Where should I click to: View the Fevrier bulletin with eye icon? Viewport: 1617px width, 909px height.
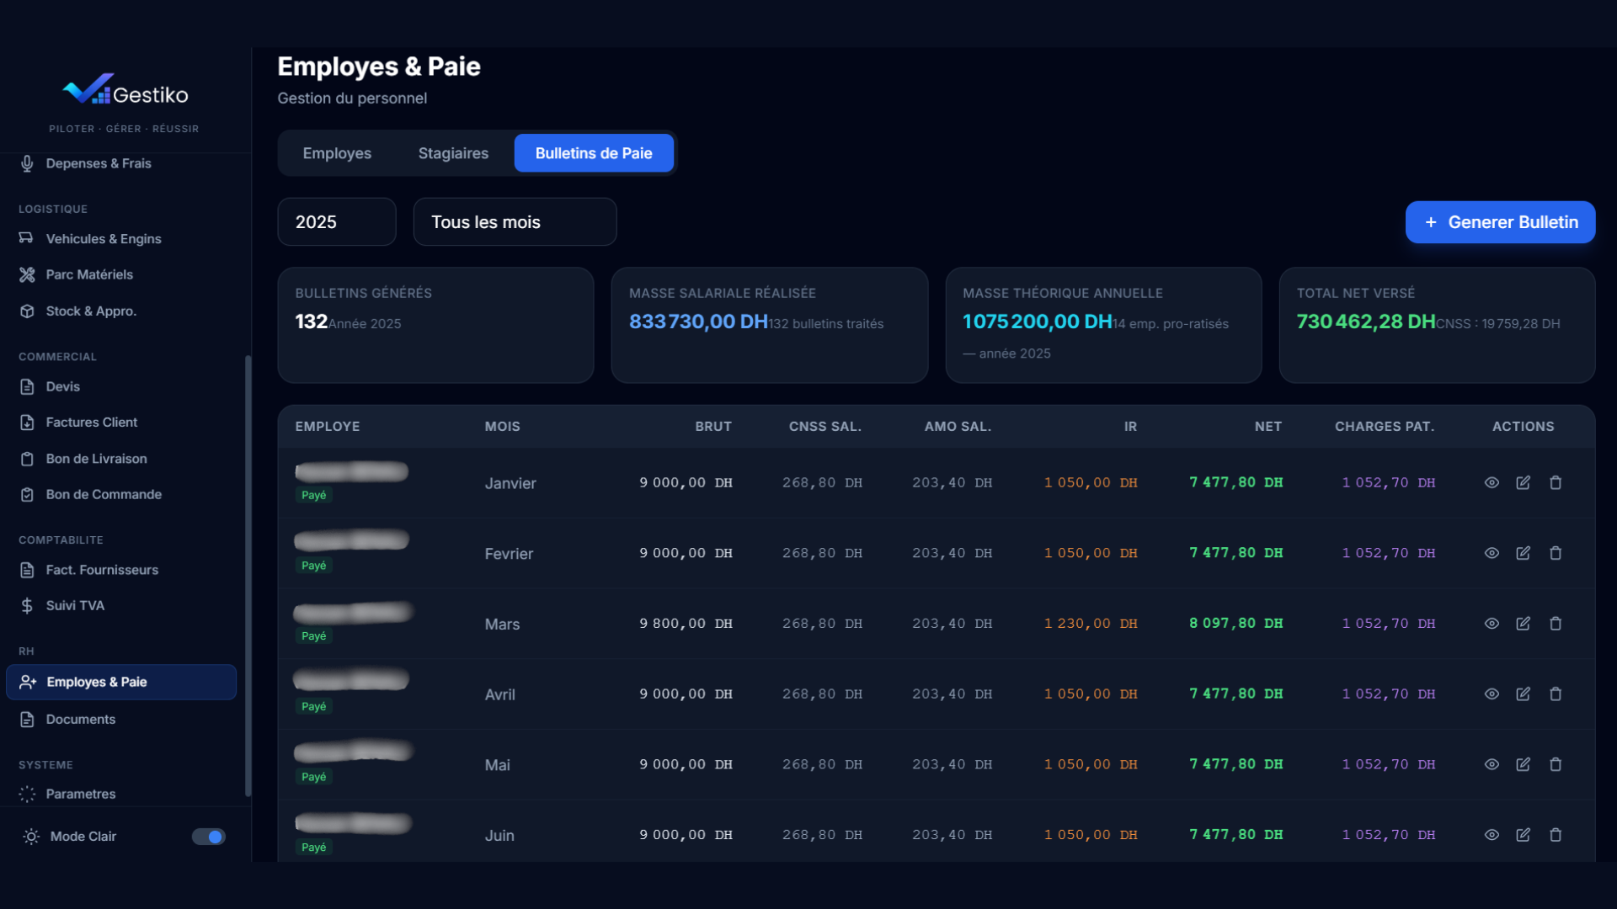[1492, 553]
